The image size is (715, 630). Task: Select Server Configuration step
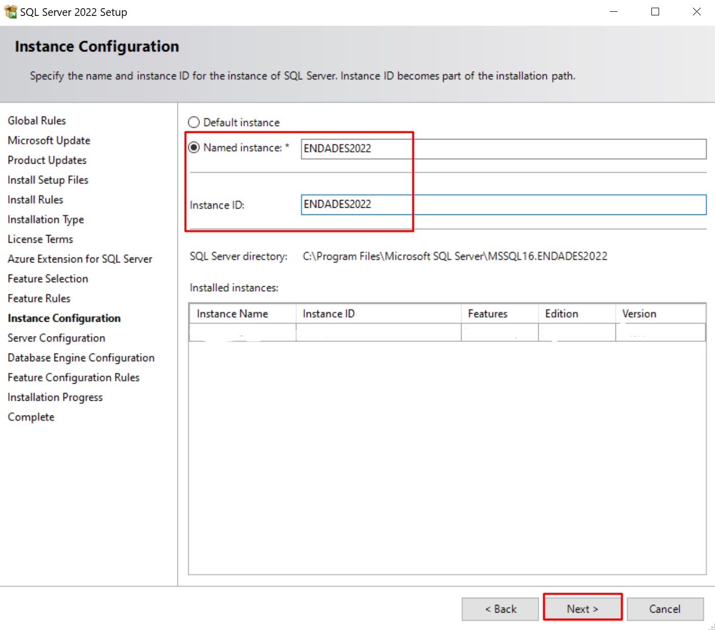click(56, 338)
